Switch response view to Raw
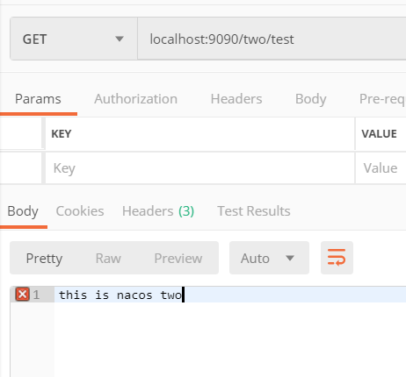 [x=108, y=259]
